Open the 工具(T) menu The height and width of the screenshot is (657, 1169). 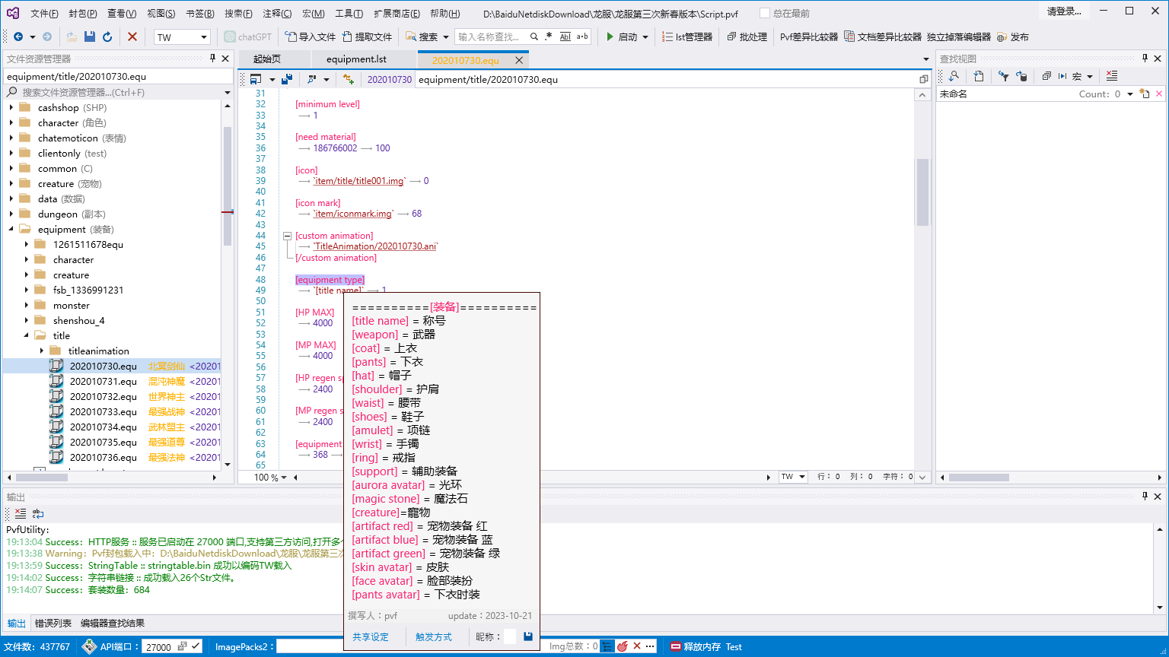(x=349, y=14)
